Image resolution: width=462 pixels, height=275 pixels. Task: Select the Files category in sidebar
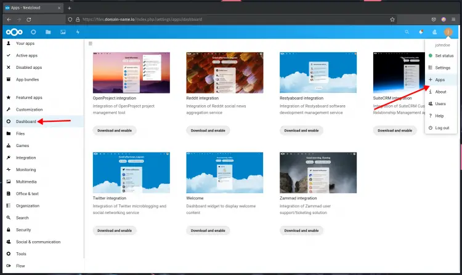click(x=43, y=134)
